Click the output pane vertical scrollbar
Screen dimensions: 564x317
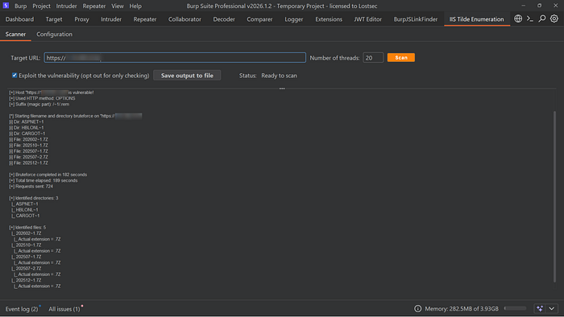pos(554,196)
